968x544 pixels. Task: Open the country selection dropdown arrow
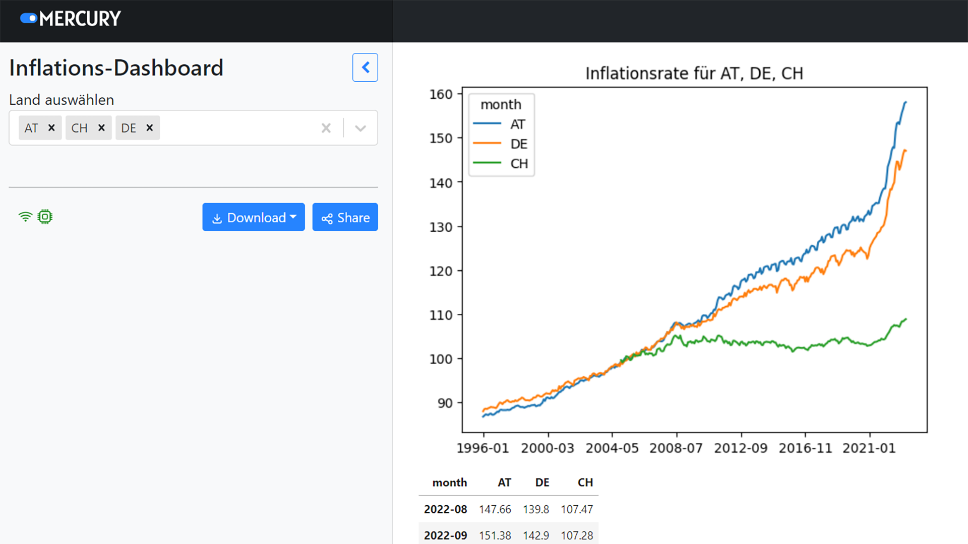(360, 128)
